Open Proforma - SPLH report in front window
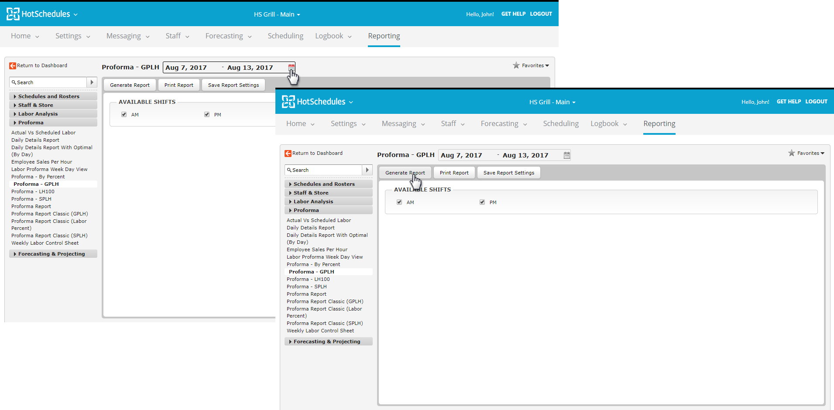 (306, 287)
